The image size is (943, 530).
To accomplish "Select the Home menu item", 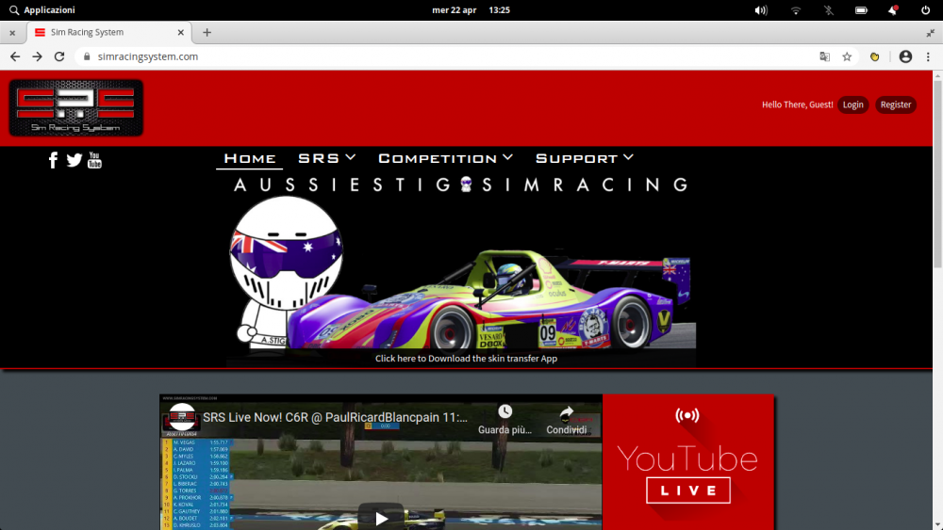I will coord(250,158).
